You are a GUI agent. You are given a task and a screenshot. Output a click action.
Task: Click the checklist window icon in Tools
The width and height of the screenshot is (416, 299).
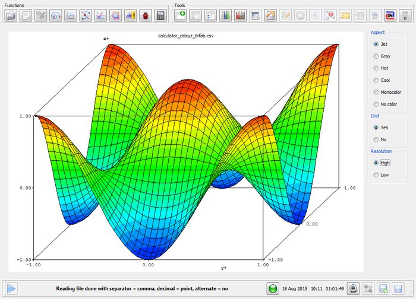210,15
